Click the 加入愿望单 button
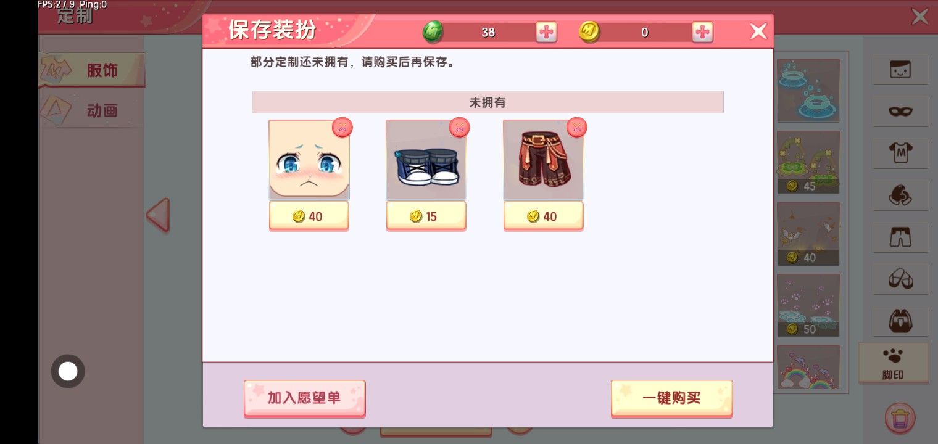The width and height of the screenshot is (938, 444). 305,398
